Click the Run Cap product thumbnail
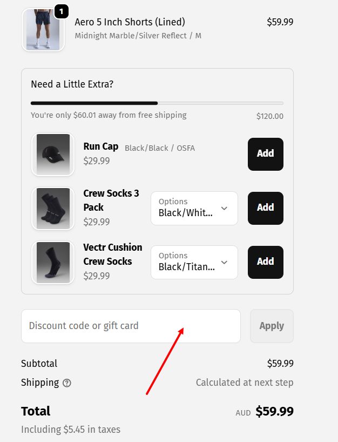The width and height of the screenshot is (338, 442). click(x=52, y=154)
